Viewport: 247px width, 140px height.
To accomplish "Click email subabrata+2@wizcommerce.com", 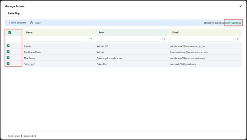I will [x=188, y=46].
